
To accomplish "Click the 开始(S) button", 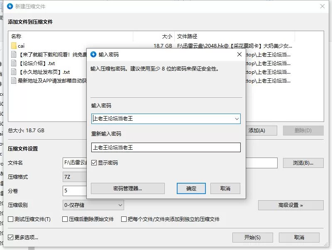I will pyautogui.click(x=252, y=238).
